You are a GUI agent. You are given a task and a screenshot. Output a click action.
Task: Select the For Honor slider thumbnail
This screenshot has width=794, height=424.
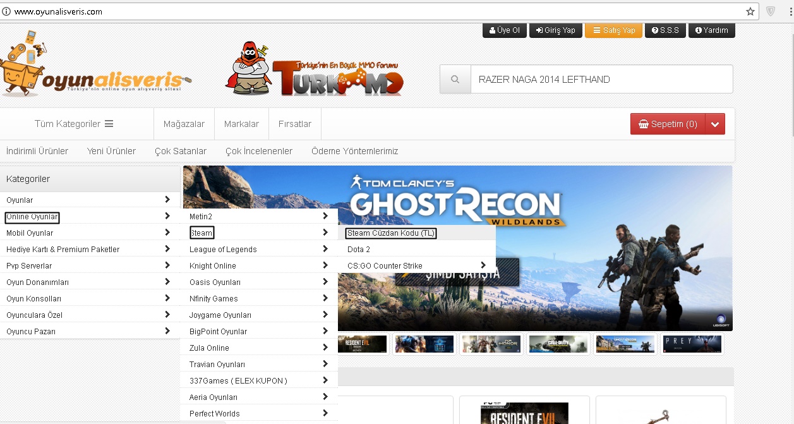[x=491, y=344]
